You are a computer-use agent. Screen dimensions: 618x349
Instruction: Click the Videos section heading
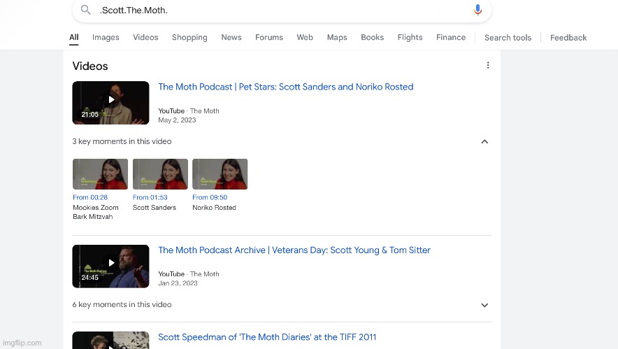[x=90, y=66]
